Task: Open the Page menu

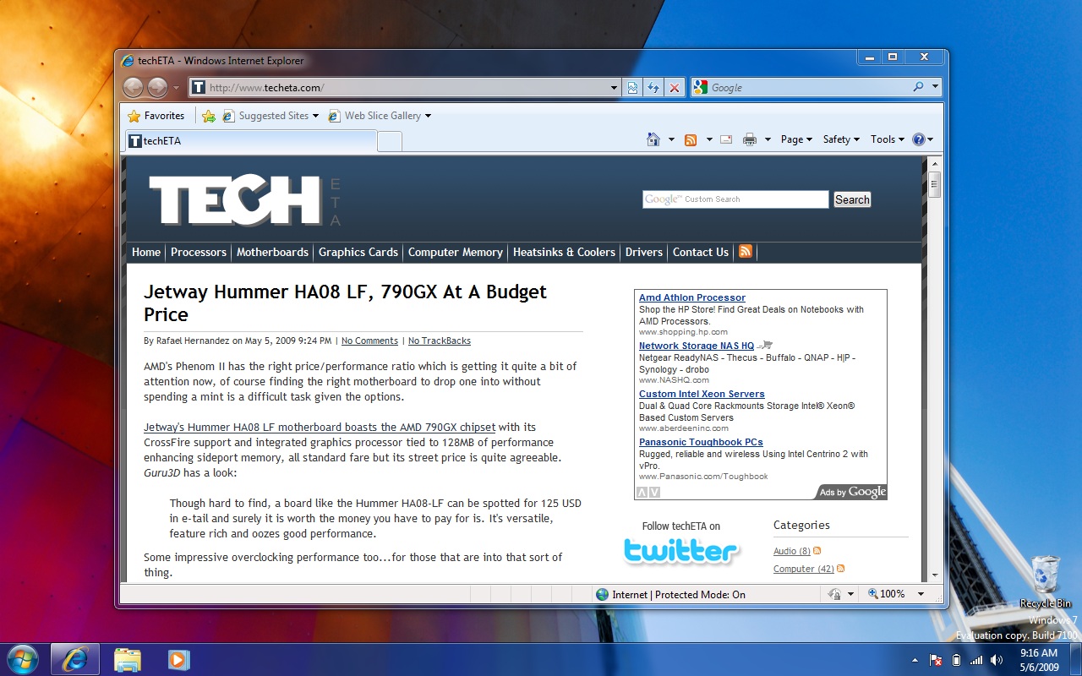Action: (796, 139)
